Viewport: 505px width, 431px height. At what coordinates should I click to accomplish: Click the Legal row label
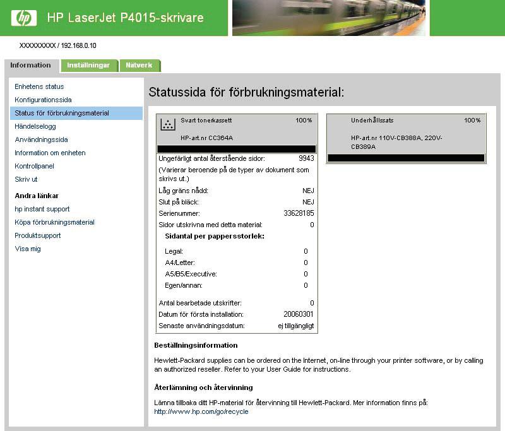pos(174,251)
